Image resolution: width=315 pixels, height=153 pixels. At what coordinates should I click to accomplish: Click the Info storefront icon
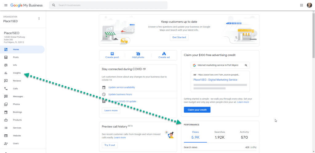click(x=6, y=65)
